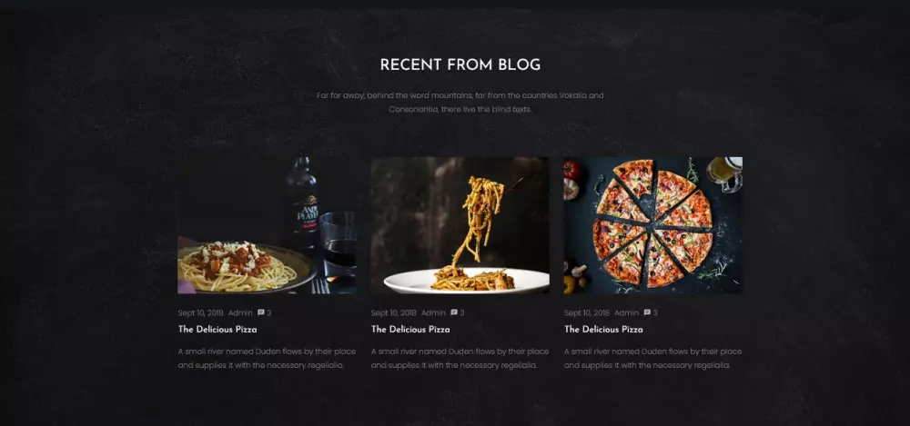Open the sliced pizza thumbnail
Image resolution: width=910 pixels, height=426 pixels.
tap(652, 225)
